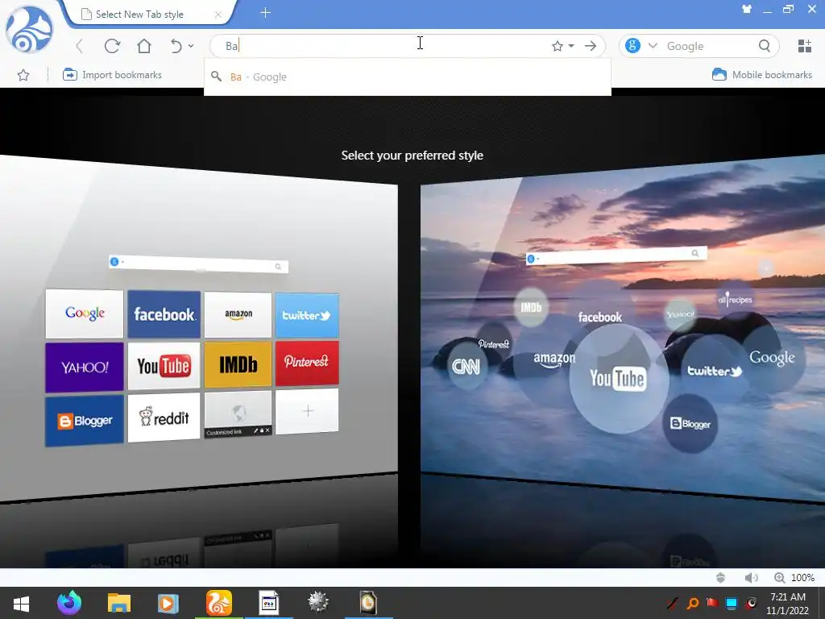Screen dimensions: 825x619
Task: Click the undo closed tab icon
Action: pyautogui.click(x=176, y=46)
